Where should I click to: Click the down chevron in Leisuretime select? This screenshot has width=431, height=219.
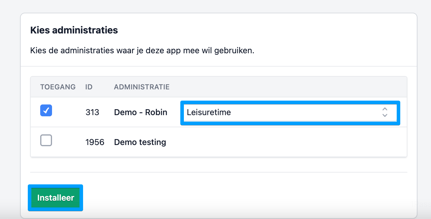click(385, 115)
